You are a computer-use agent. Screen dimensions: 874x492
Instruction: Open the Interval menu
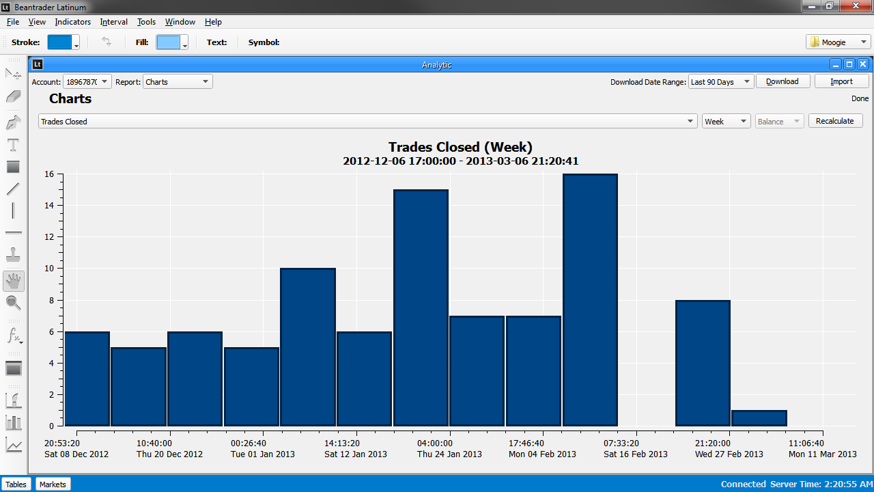(114, 22)
